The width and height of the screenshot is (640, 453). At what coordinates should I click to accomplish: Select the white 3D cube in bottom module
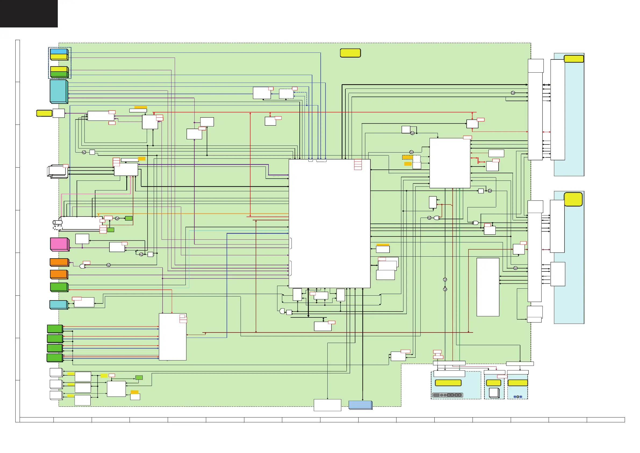(x=494, y=393)
